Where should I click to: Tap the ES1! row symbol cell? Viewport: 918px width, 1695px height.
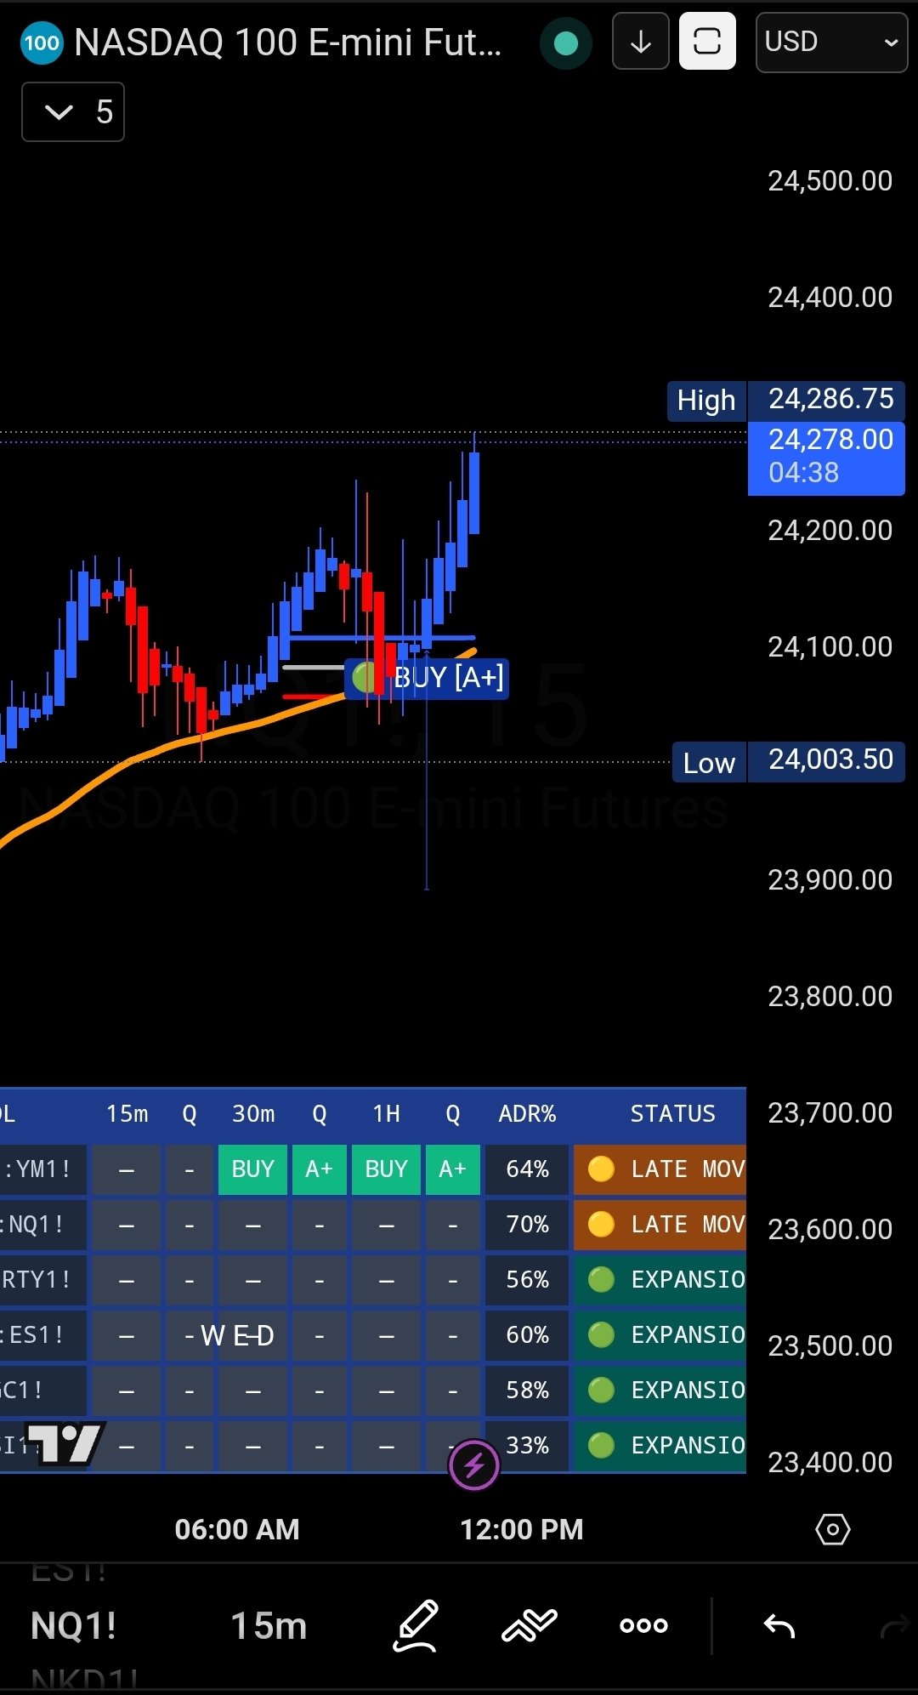tap(42, 1335)
